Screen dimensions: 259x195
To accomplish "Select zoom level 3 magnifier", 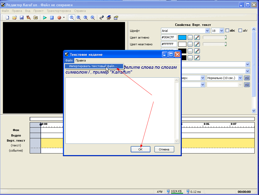I will tap(86, 18).
